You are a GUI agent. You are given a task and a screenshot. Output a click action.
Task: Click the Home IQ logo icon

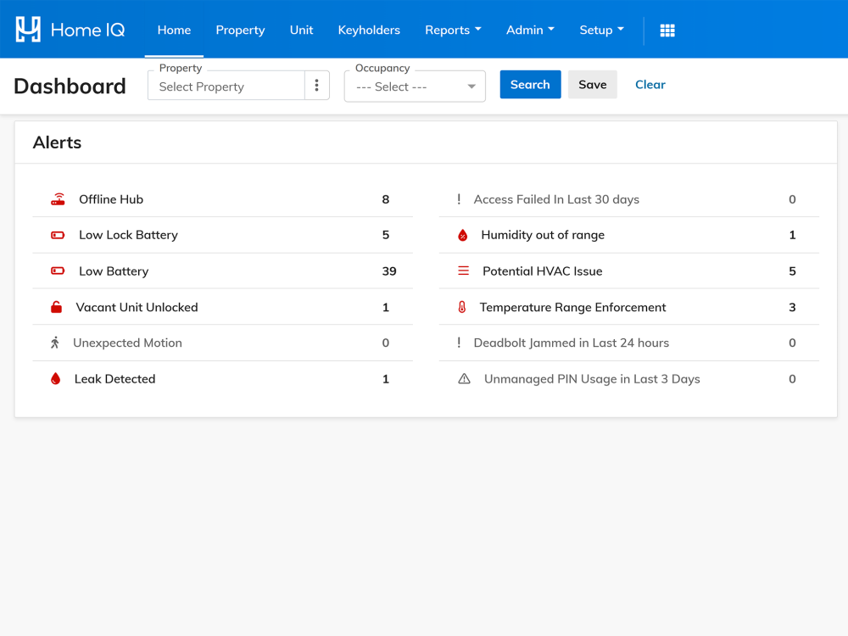[28, 29]
